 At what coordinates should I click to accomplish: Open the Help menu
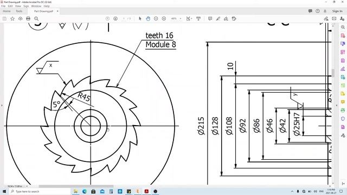click(x=47, y=6)
